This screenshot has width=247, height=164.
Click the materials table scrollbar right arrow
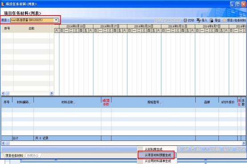(243, 143)
